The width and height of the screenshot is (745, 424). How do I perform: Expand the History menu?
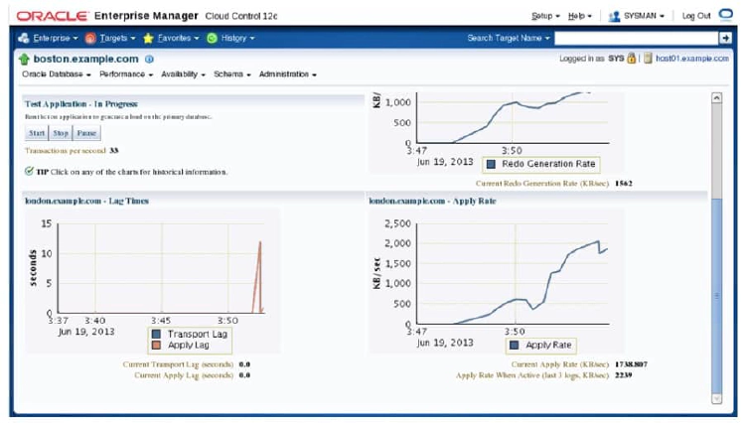point(237,38)
